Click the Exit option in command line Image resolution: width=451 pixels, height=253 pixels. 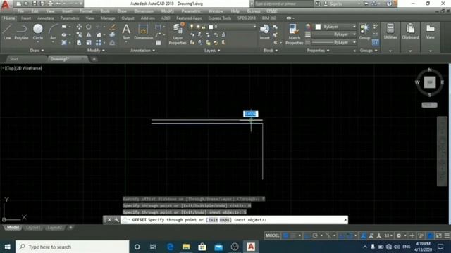(x=213, y=220)
